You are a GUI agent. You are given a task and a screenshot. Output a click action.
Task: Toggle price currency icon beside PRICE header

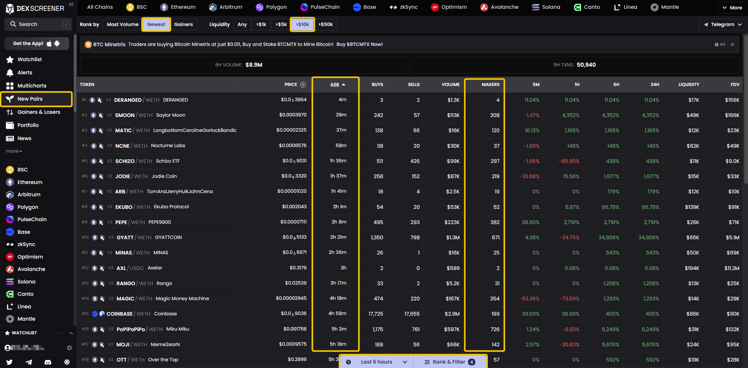303,85
